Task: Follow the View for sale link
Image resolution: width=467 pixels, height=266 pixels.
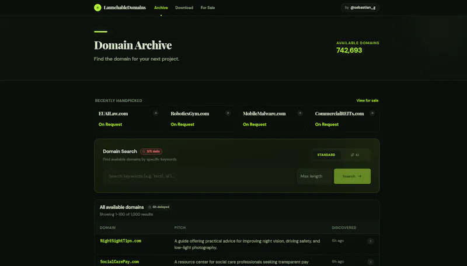Action: pyautogui.click(x=367, y=100)
